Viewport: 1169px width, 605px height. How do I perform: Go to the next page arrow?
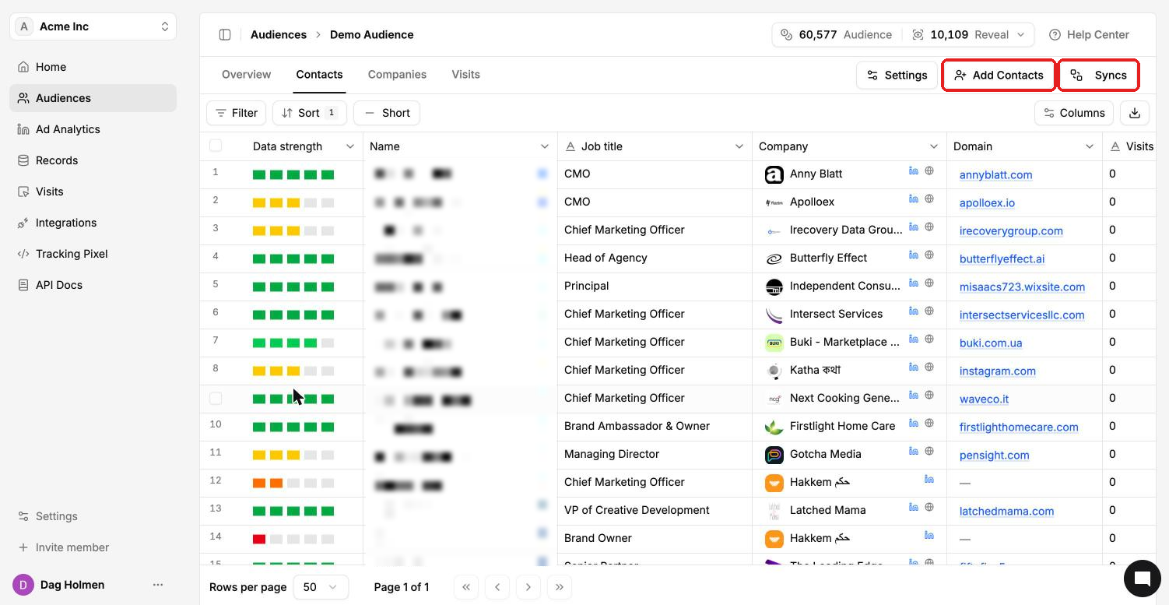[x=528, y=587]
